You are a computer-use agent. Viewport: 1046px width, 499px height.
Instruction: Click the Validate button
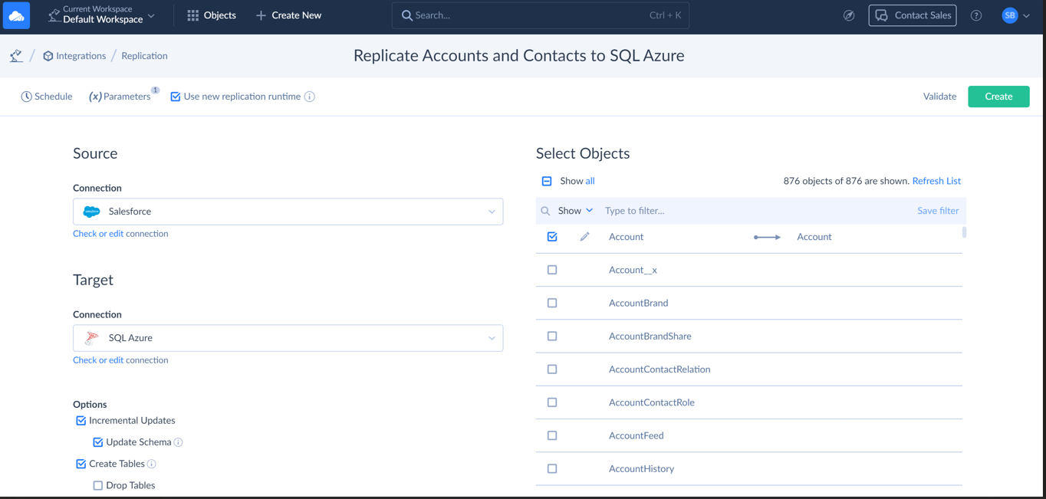[939, 97]
